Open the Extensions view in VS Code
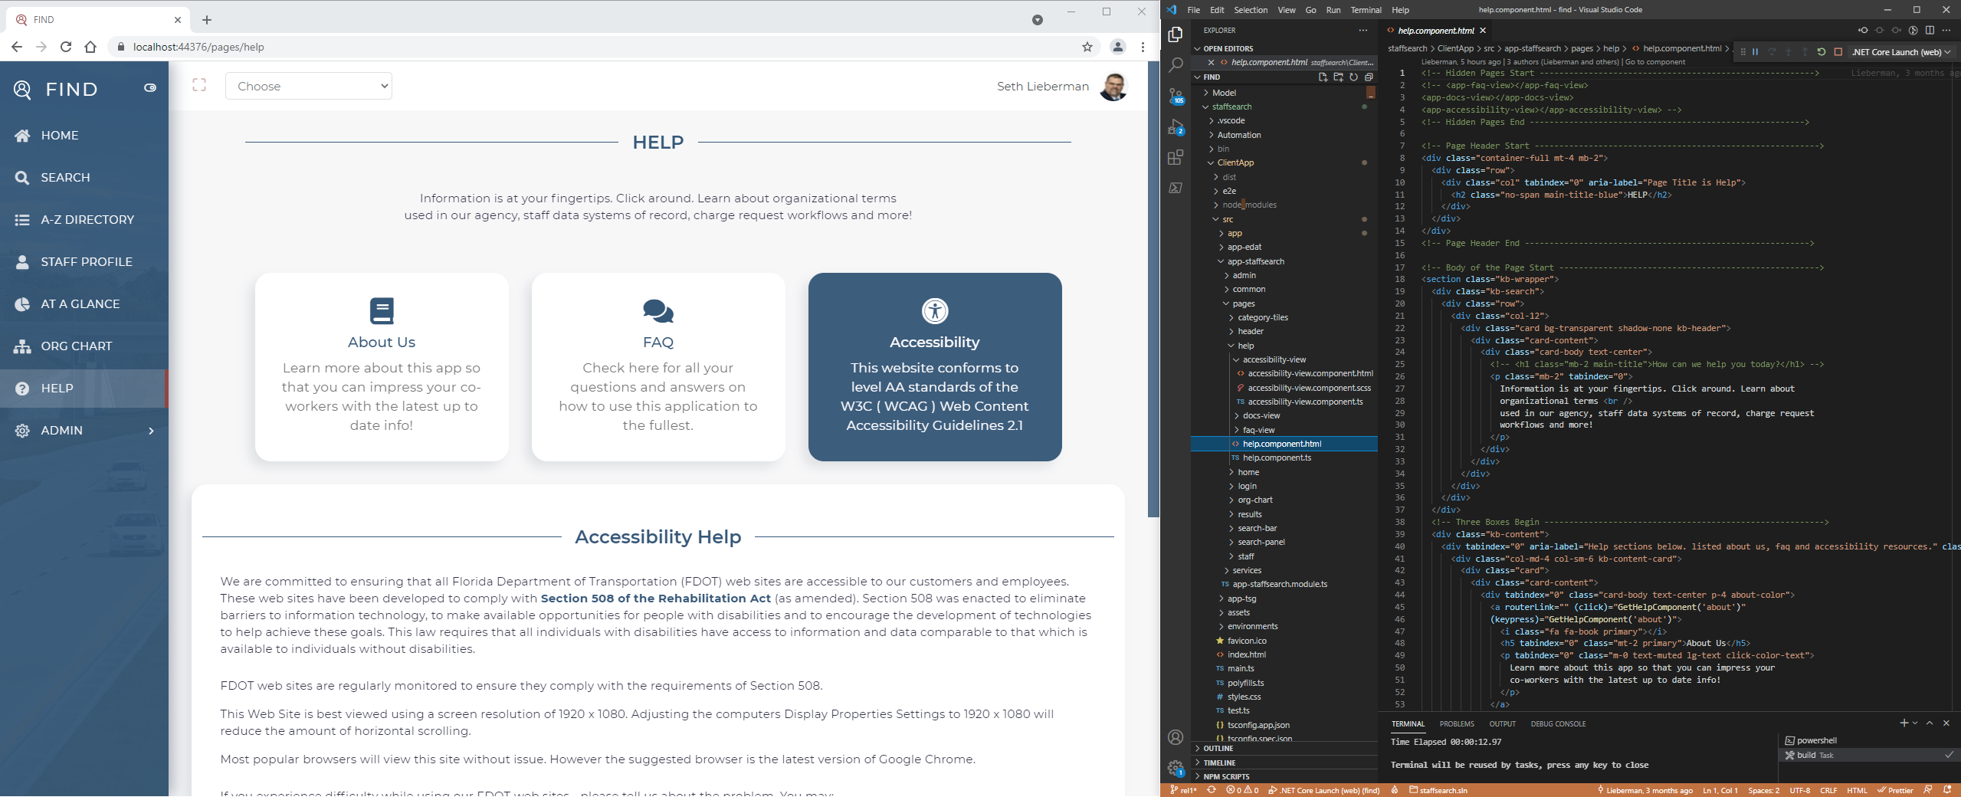Screen dimensions: 1961x797 (1175, 158)
